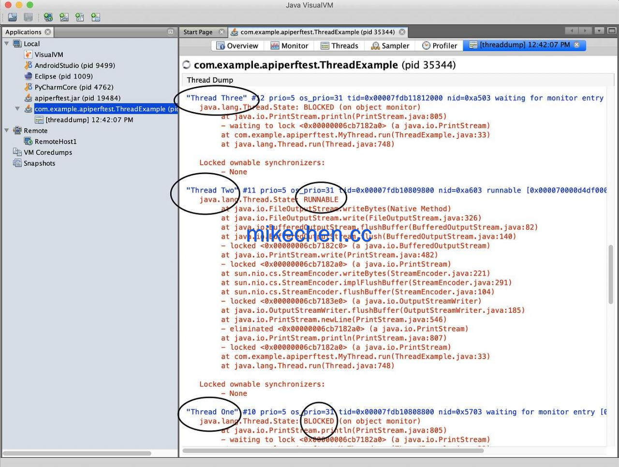
Task: Click the VisualVM application icon in tree
Action: click(x=29, y=55)
